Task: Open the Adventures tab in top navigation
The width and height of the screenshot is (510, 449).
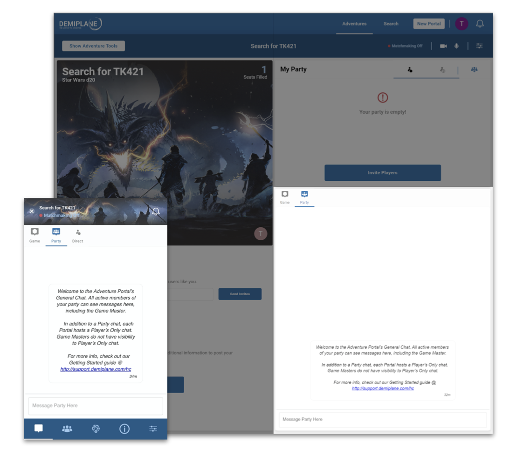Action: 354,24
